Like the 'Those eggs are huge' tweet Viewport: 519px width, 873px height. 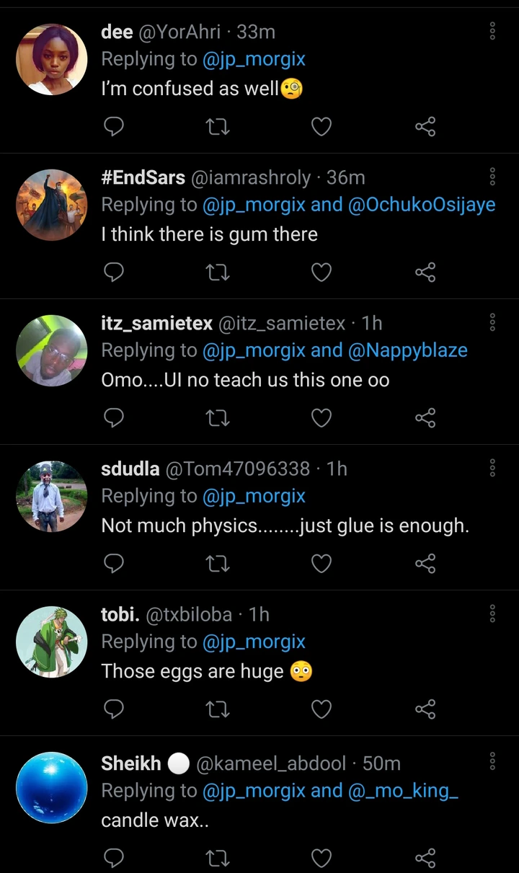click(x=321, y=709)
